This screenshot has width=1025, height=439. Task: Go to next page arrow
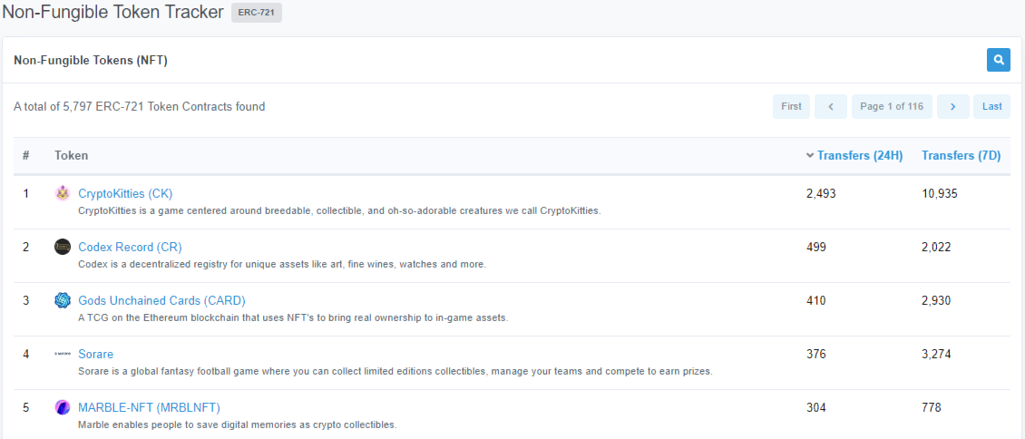[x=953, y=106]
